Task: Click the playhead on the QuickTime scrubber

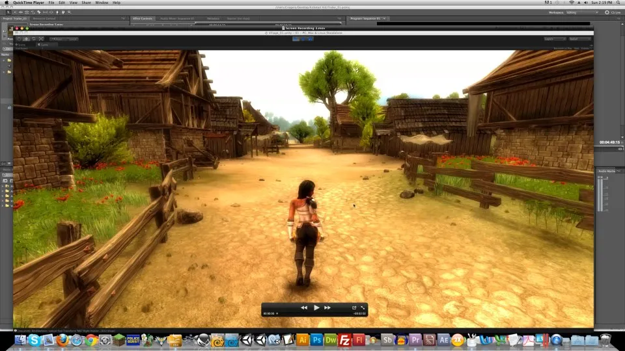Action: pos(277,314)
